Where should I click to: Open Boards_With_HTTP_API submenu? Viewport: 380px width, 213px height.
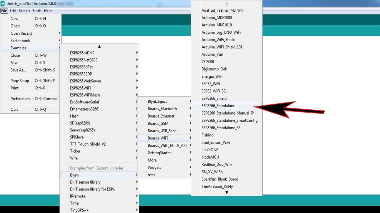(x=165, y=145)
